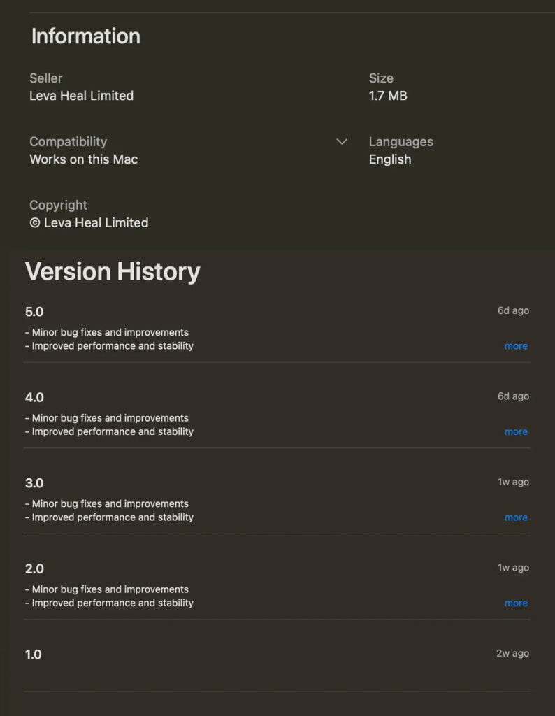Select the seller name Leva Heal Limited

[x=81, y=96]
